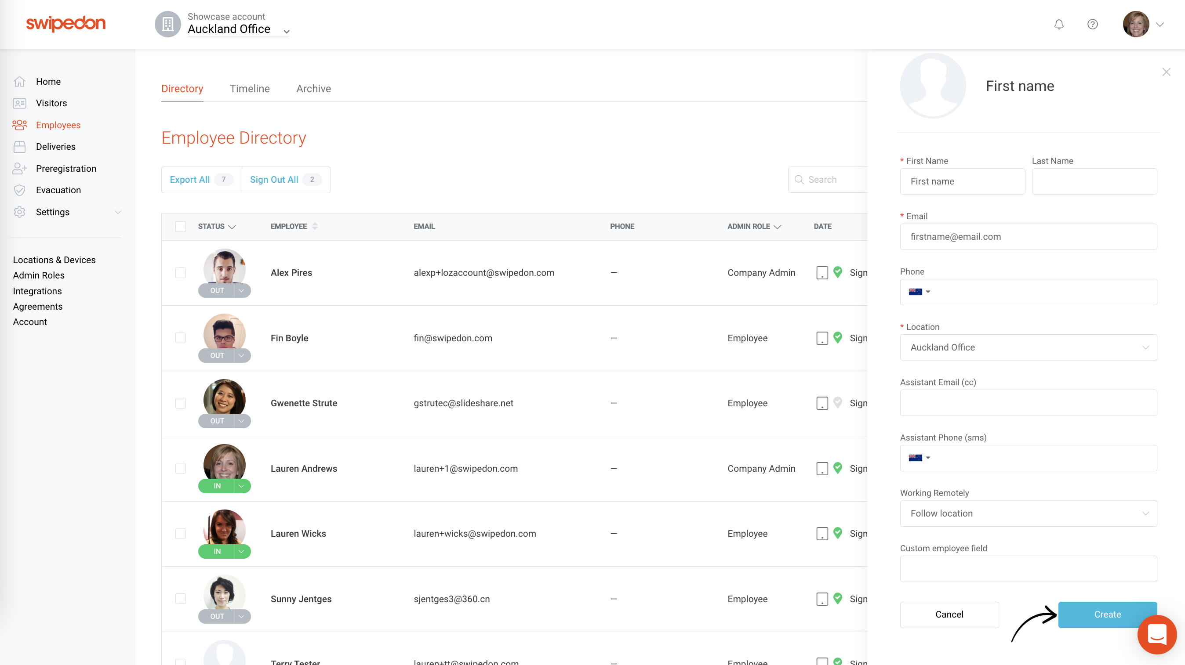Click the SwipedOn logo
Image resolution: width=1185 pixels, height=665 pixels.
click(66, 23)
